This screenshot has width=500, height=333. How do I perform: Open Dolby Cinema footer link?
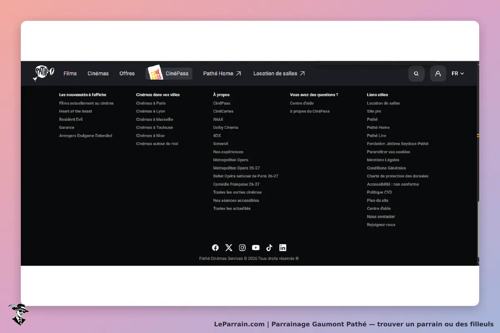(226, 127)
